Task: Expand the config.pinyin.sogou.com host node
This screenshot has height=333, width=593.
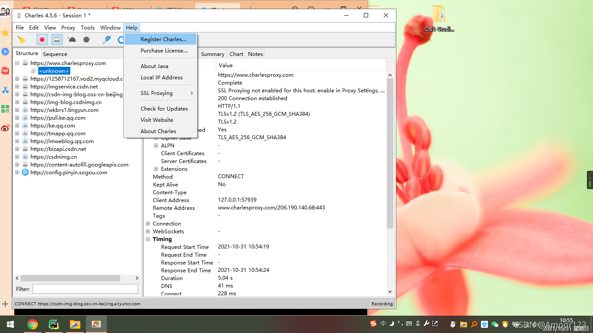Action: (17, 172)
